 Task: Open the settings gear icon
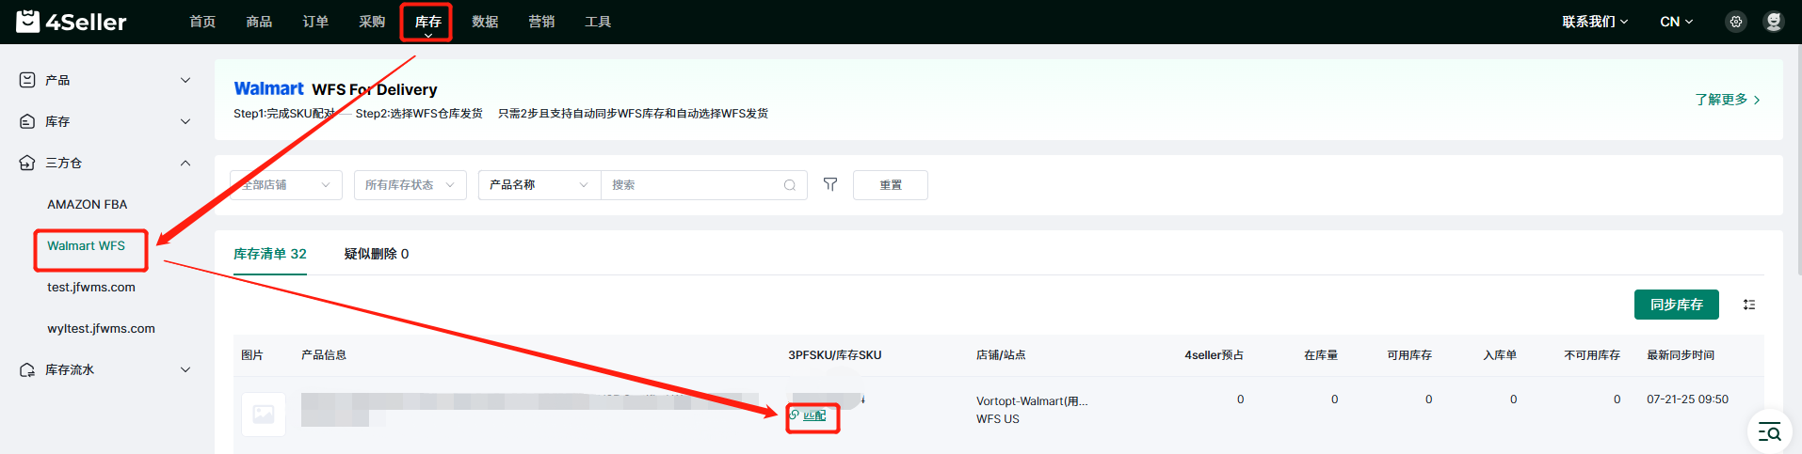click(1736, 22)
